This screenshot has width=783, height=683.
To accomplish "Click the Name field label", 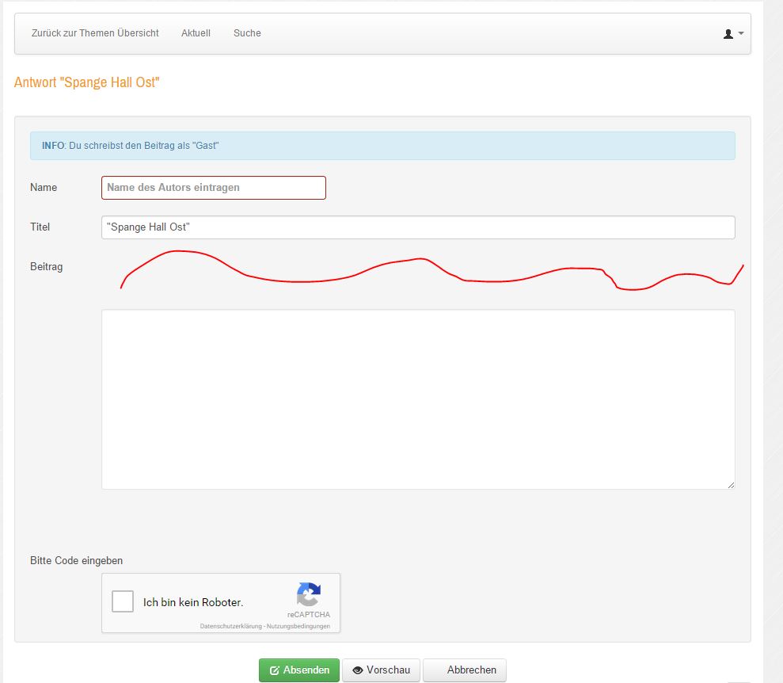I will tap(44, 187).
